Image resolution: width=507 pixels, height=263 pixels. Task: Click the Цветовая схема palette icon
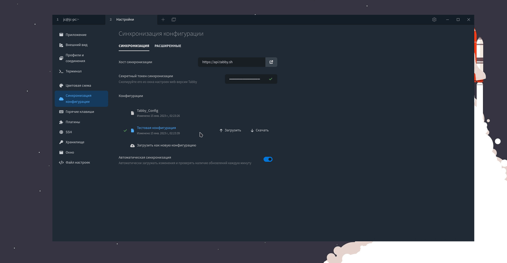(x=61, y=85)
